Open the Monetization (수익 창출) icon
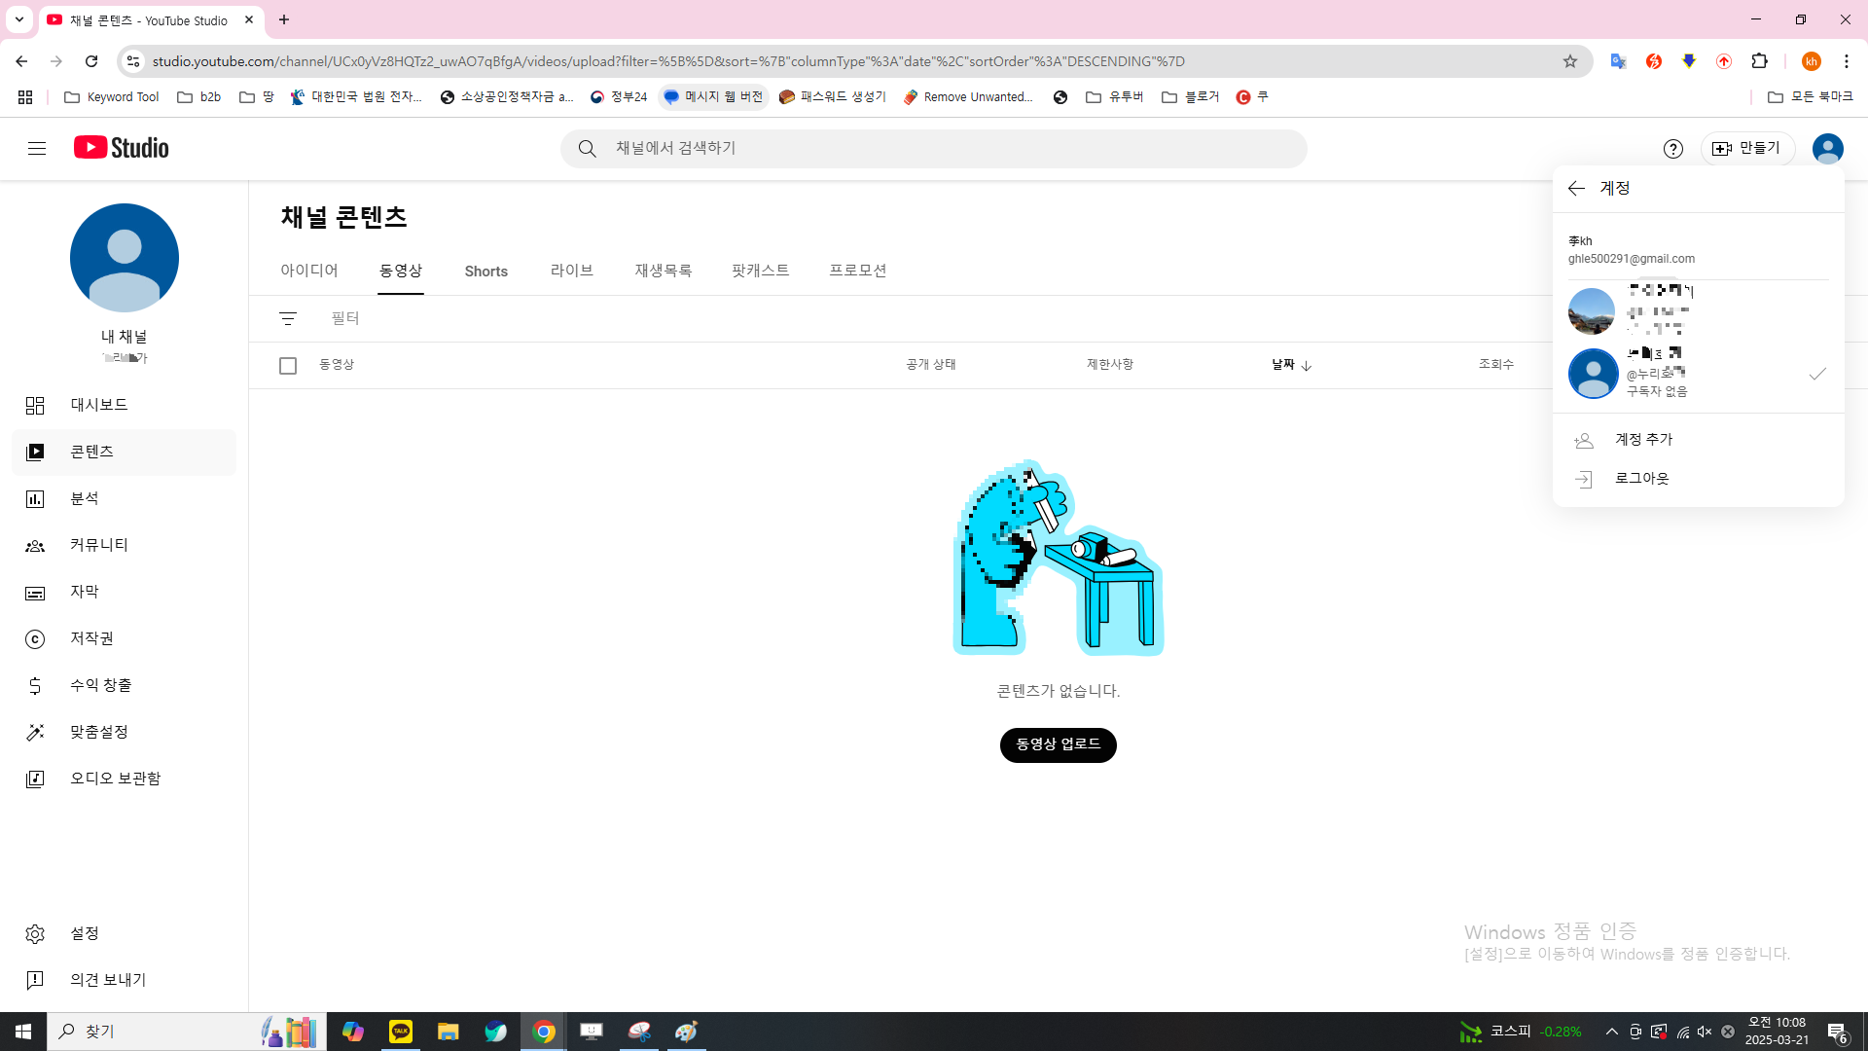Screen dimensions: 1868x1051 35,685
